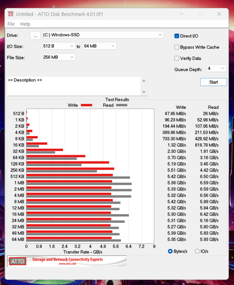This screenshot has height=285, width=234.
Task: Minimize the ATTO Disk Benchmark window
Action: coord(182,14)
